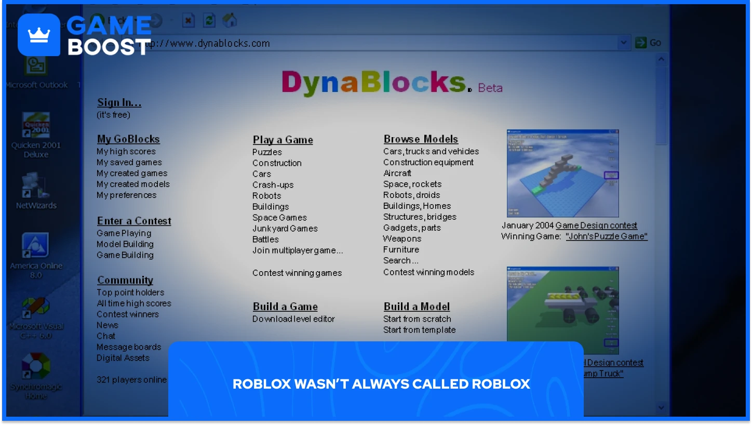Image resolution: width=752 pixels, height=425 pixels.
Task: Click the green Back navigation arrow
Action: [98, 20]
